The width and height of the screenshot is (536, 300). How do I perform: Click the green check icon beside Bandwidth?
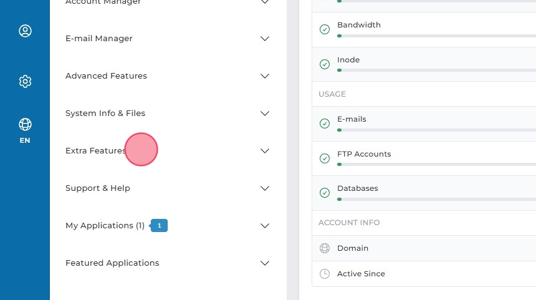pos(325,29)
